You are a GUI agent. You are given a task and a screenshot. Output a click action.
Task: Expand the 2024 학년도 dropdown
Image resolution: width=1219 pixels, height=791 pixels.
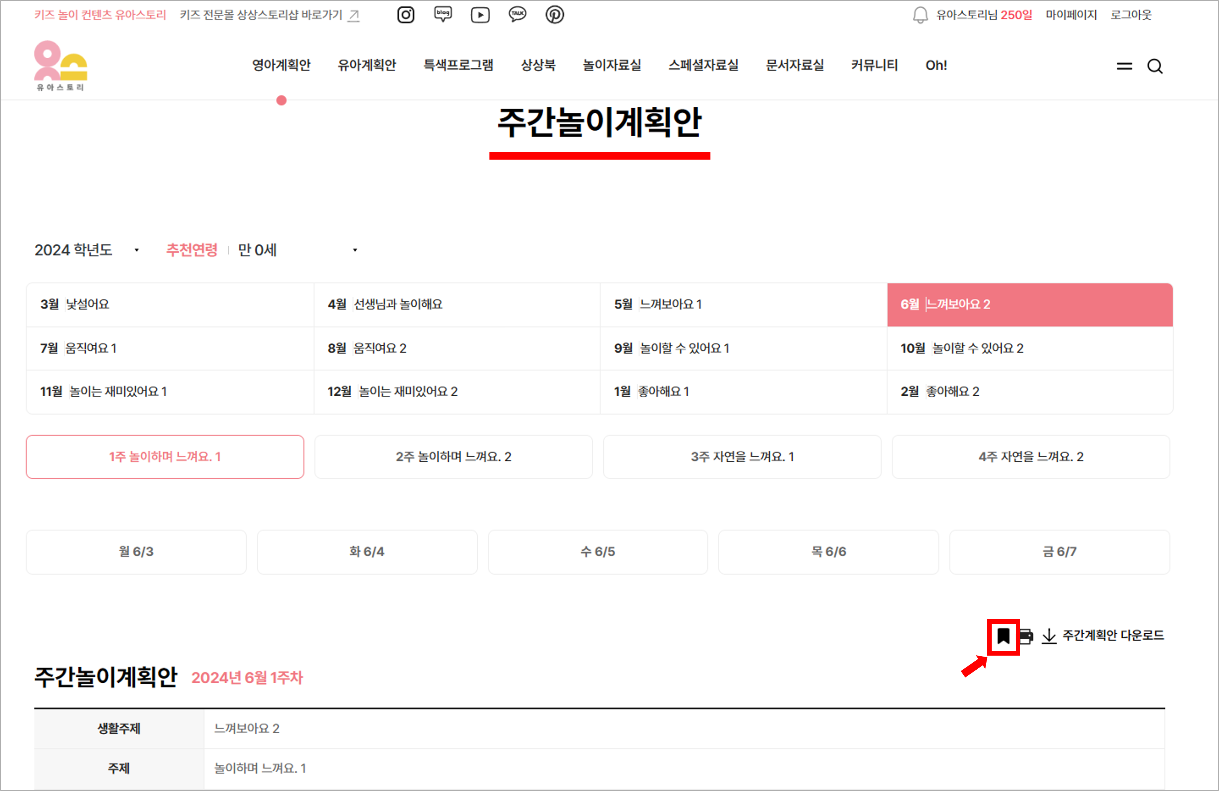[87, 250]
